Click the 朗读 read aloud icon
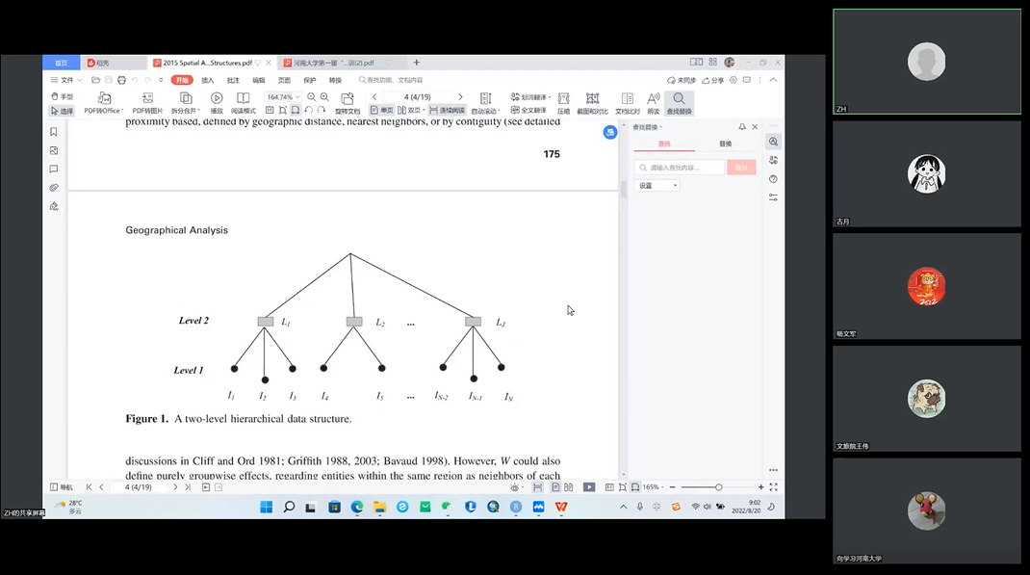1030x575 pixels. [x=653, y=98]
